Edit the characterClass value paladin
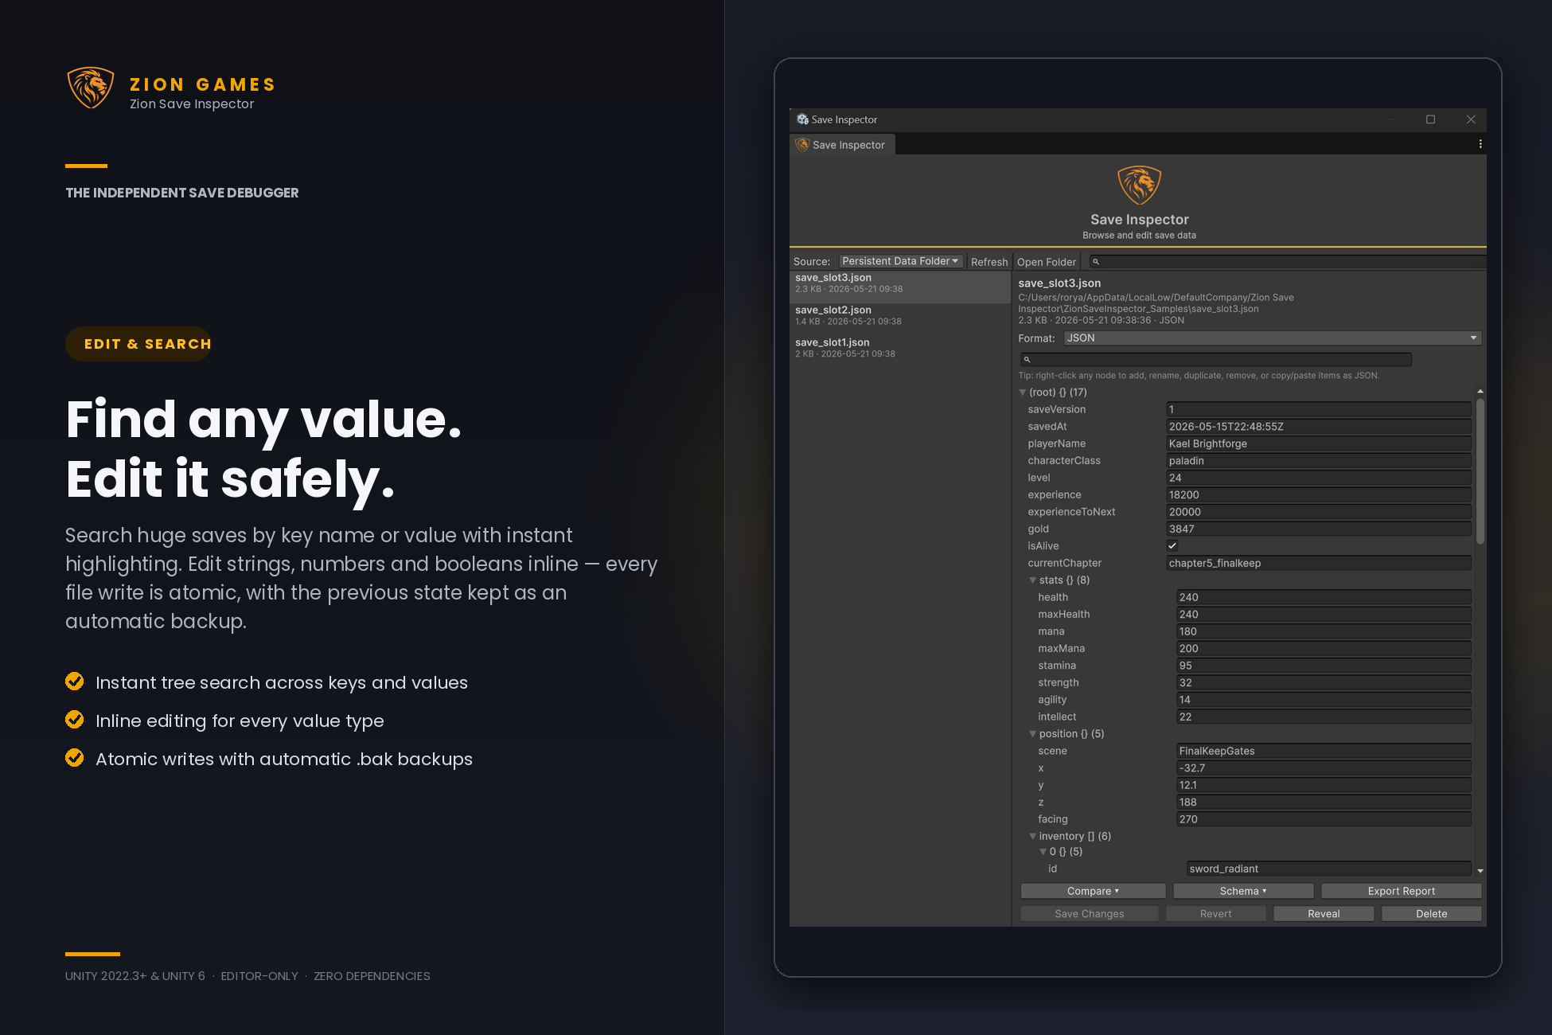 point(1318,461)
